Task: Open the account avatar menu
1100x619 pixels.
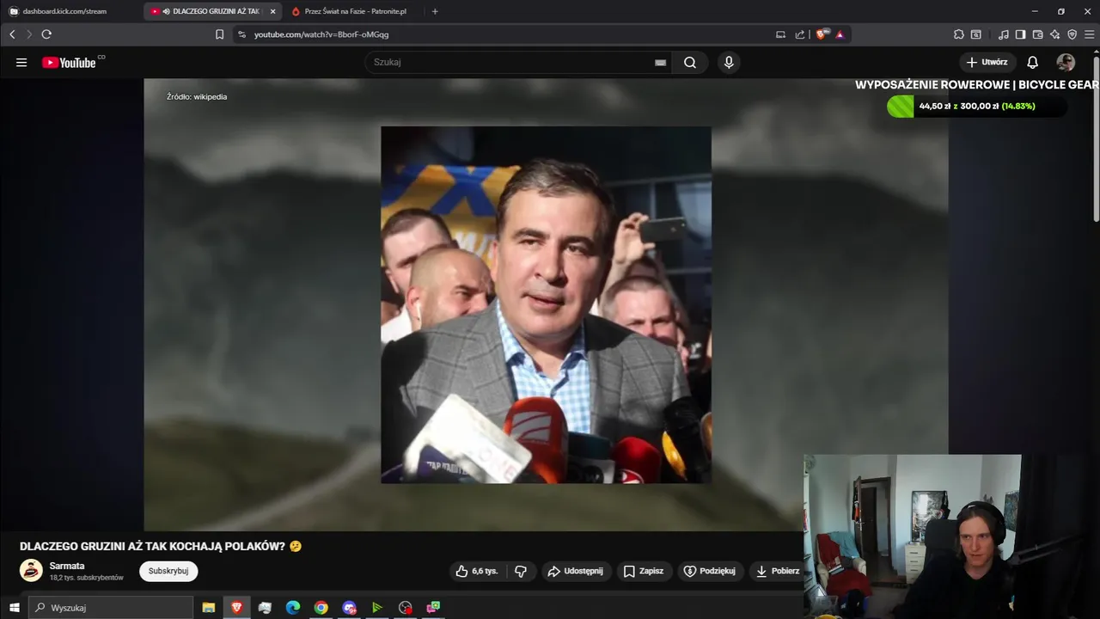Action: tap(1066, 62)
